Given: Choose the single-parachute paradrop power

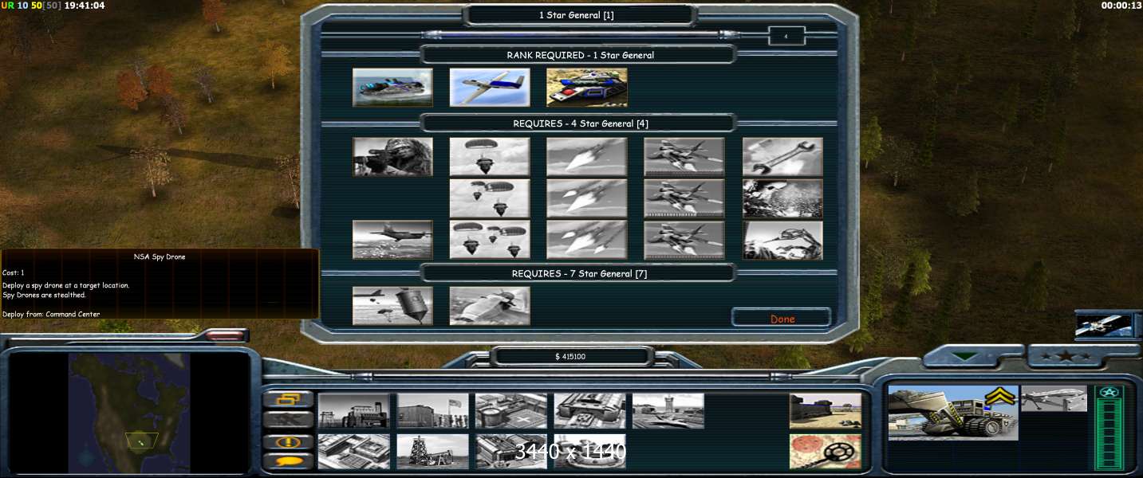Looking at the screenshot, I should coord(490,157).
